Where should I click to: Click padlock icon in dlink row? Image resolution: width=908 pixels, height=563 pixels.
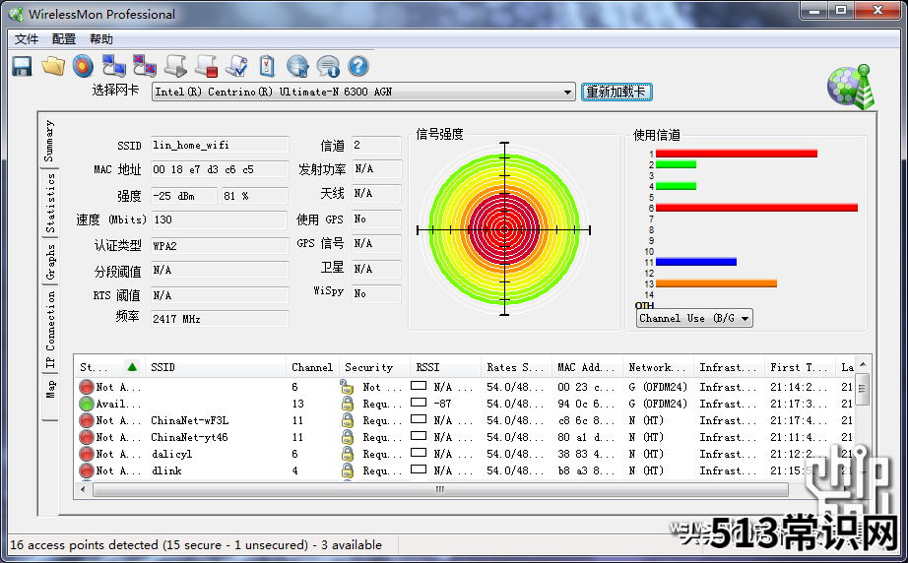click(347, 470)
